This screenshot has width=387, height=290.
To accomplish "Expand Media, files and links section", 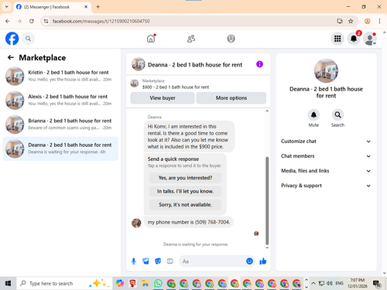I will pos(326,171).
